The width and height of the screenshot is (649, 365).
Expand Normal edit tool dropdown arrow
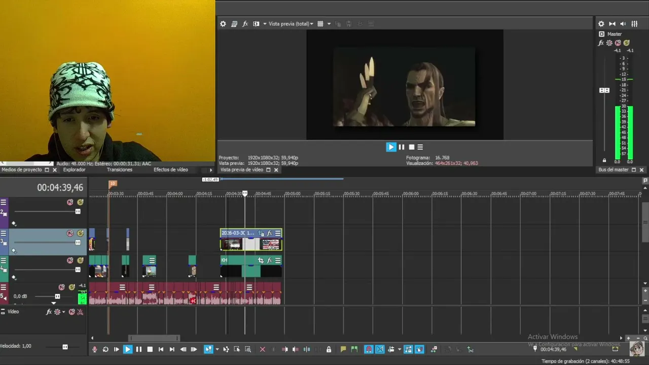(217, 349)
